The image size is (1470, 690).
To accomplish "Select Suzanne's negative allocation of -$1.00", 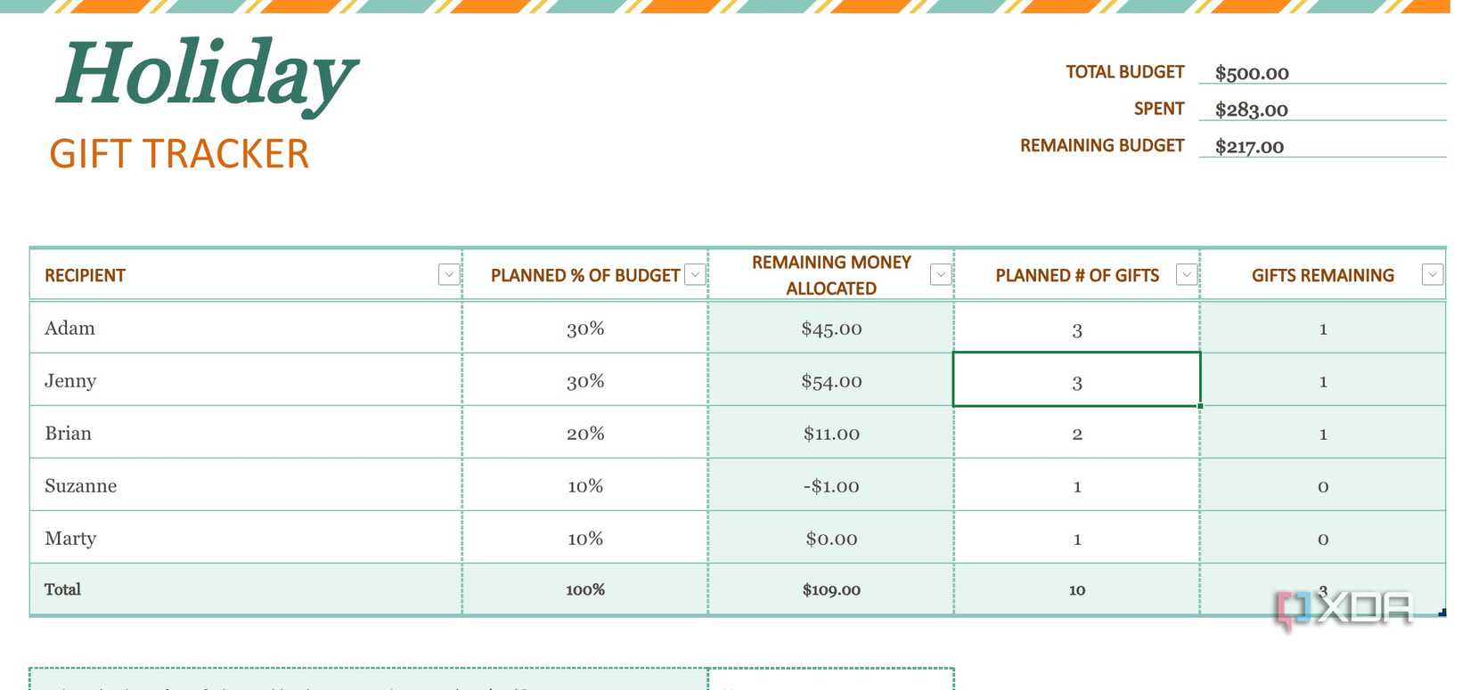I will 830,486.
